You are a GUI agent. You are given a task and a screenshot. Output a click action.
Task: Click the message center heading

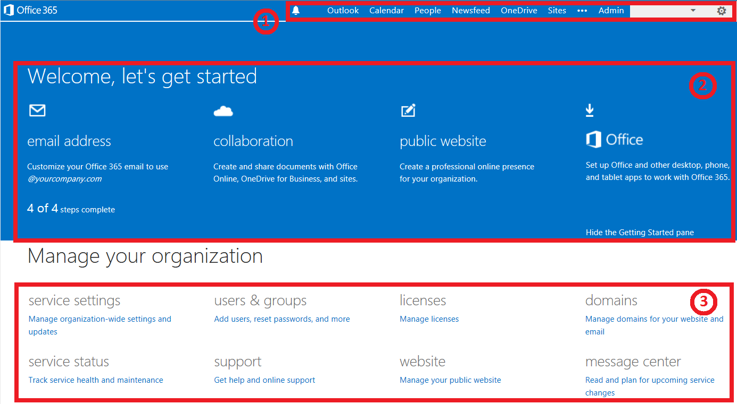(x=633, y=362)
